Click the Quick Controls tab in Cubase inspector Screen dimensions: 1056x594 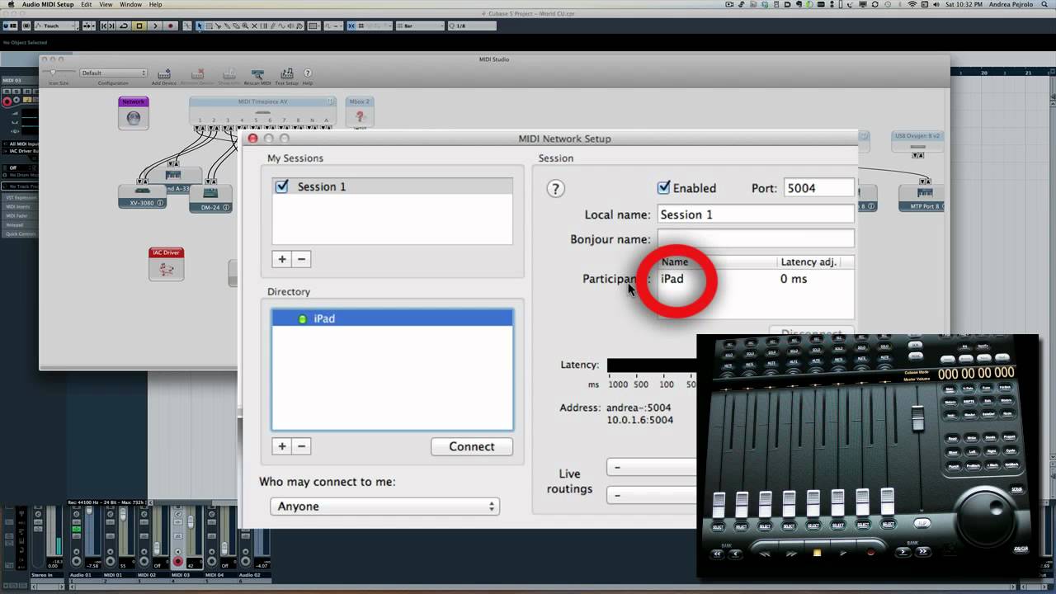(20, 233)
